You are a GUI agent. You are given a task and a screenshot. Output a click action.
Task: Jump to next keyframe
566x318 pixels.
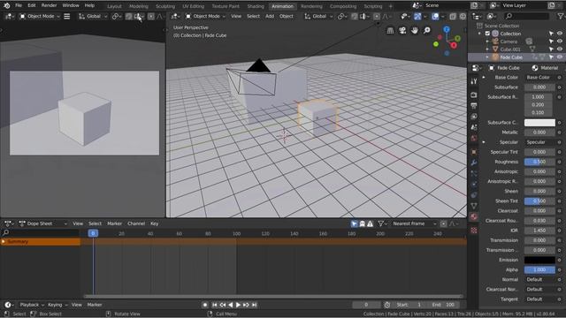(x=246, y=305)
